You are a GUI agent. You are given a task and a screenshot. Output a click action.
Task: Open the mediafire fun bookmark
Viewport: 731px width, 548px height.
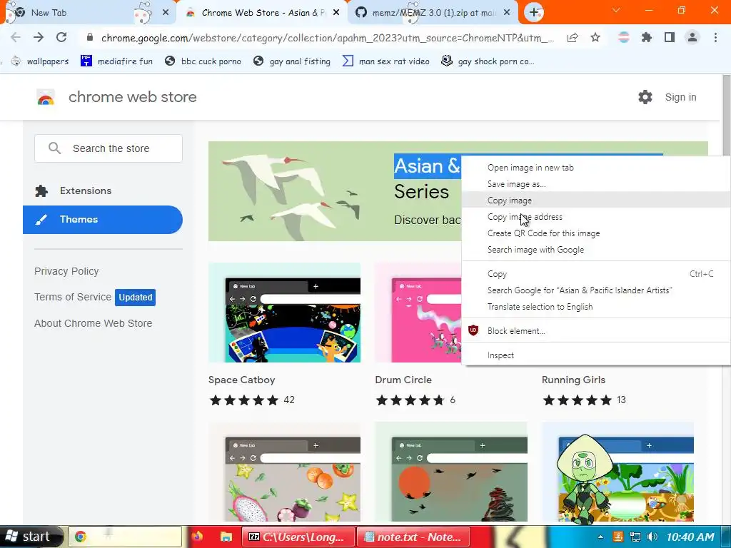pos(117,61)
